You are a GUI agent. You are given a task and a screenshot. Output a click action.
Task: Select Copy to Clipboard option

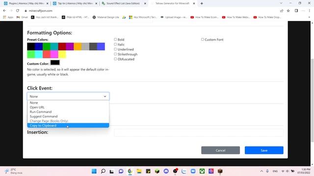click(68, 126)
